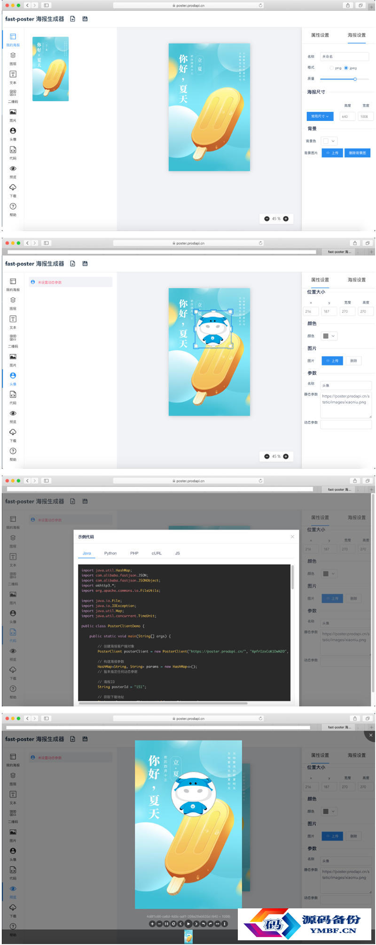This screenshot has height=945, width=376.
Task: Click save icon in top window header
Action: (85, 19)
